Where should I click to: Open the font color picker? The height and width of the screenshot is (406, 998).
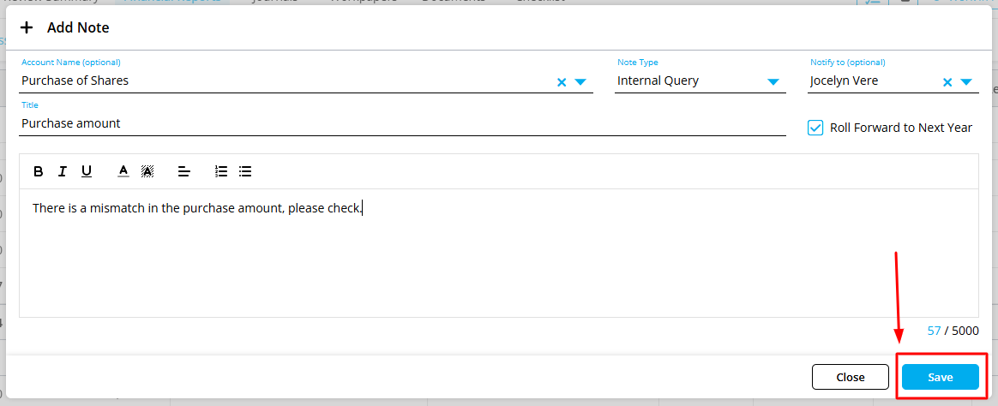click(x=123, y=171)
